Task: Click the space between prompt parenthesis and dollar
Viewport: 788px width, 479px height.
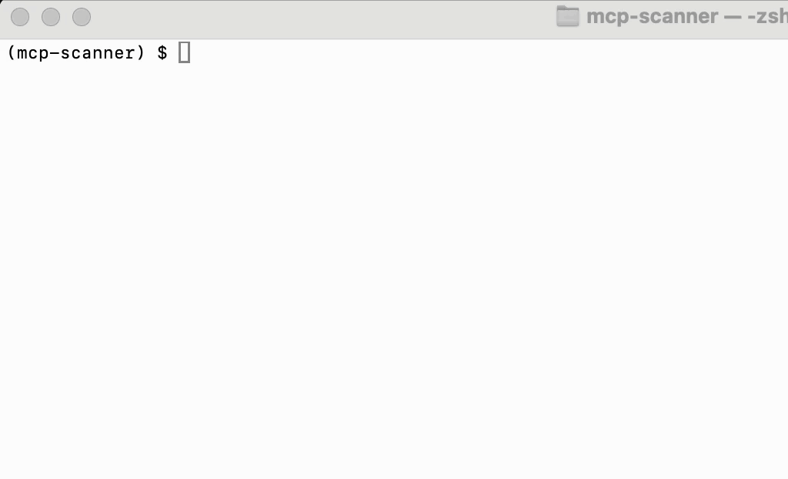Action: 151,53
